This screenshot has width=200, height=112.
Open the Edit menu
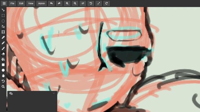point(21,3)
